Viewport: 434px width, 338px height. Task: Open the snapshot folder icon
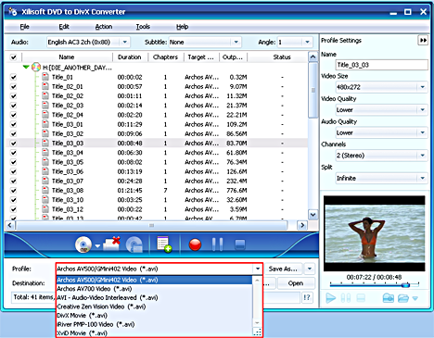pyautogui.click(x=403, y=298)
